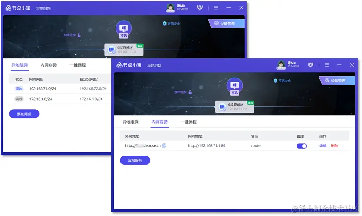Screen dimensions: 362x216
Task: Minimize the back 节点小宝 window
Action: pos(228,8)
